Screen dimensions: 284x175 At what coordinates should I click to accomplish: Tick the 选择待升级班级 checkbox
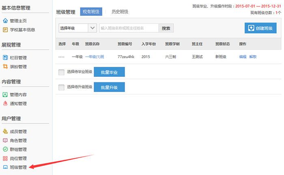61,87
